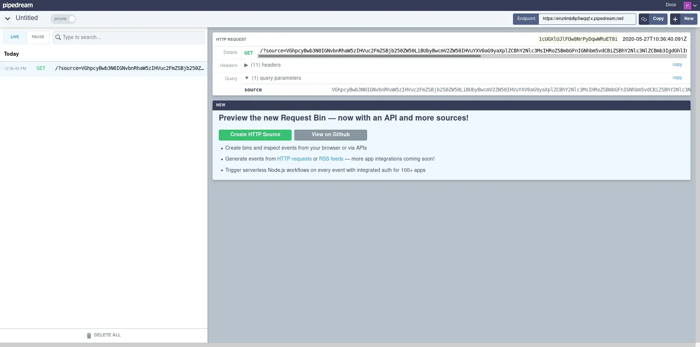Click the link icon beside Copy
The image size is (700, 347).
644,19
